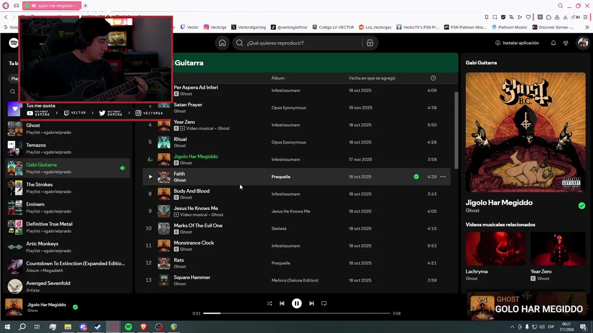This screenshot has height=333, width=593.
Task: Open Avenged Sevenfold artist
Action: (68, 286)
